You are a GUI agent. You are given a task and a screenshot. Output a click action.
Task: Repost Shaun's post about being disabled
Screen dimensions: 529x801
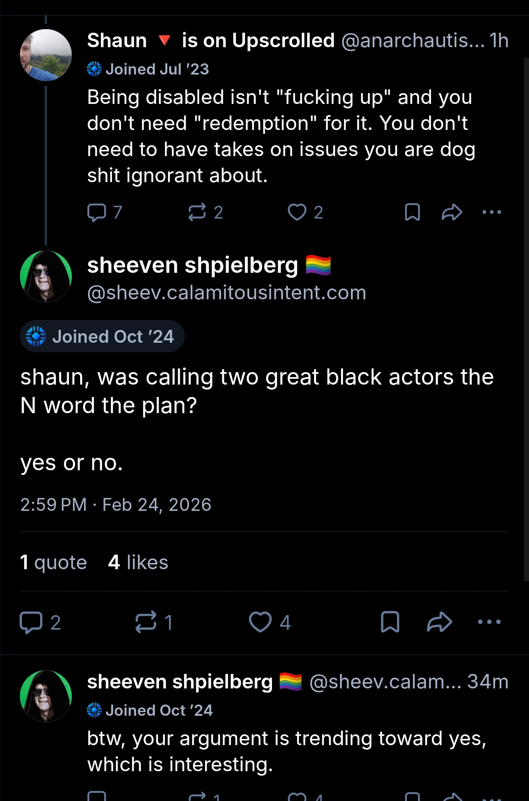tap(197, 212)
